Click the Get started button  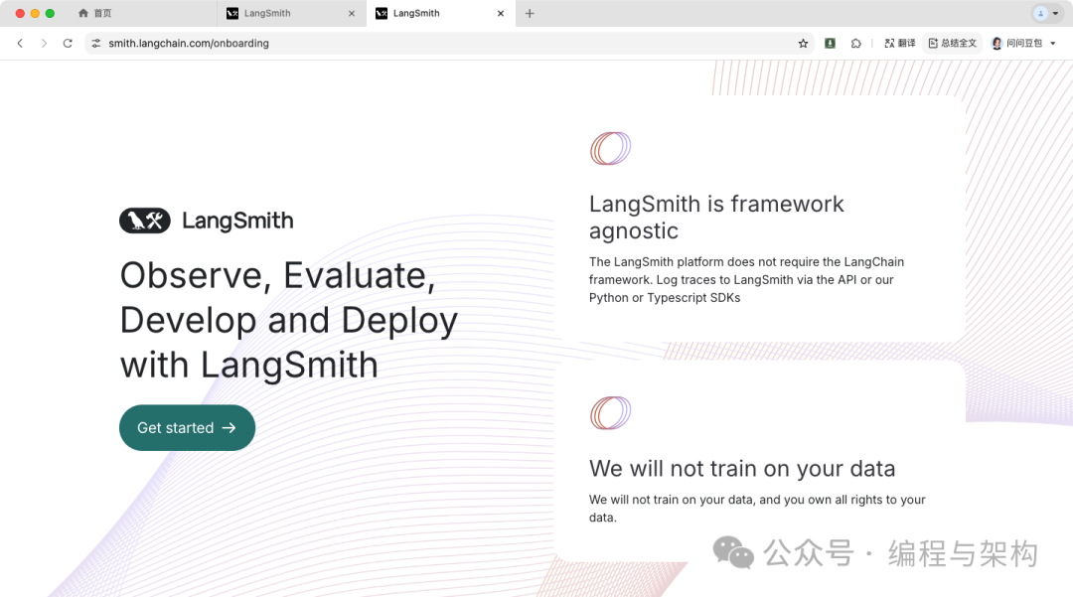point(187,427)
